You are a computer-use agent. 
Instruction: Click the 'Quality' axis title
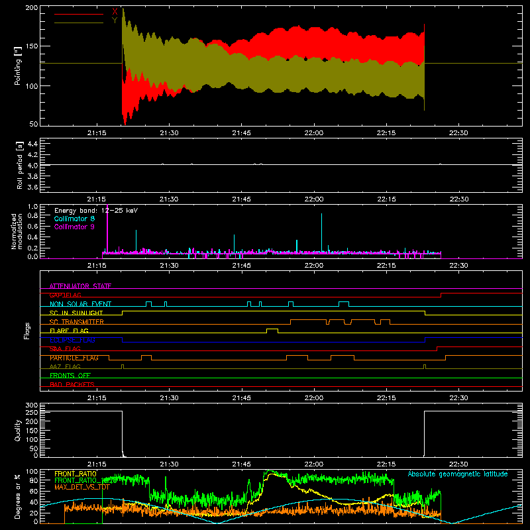click(18, 430)
